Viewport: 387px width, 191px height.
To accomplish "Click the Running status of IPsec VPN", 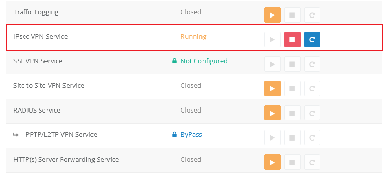I will [x=193, y=36].
